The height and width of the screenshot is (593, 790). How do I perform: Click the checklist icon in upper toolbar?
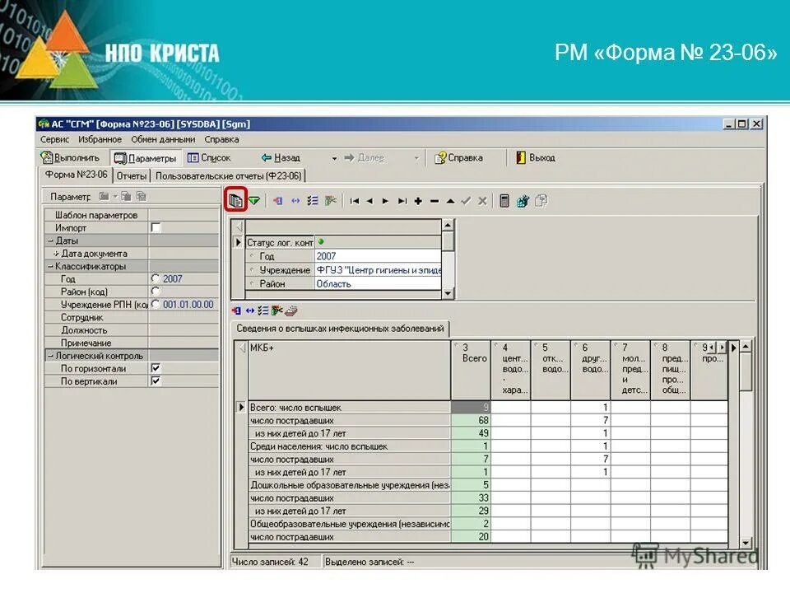pos(313,201)
